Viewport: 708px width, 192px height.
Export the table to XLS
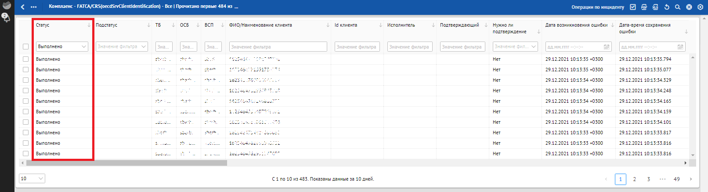point(655,7)
